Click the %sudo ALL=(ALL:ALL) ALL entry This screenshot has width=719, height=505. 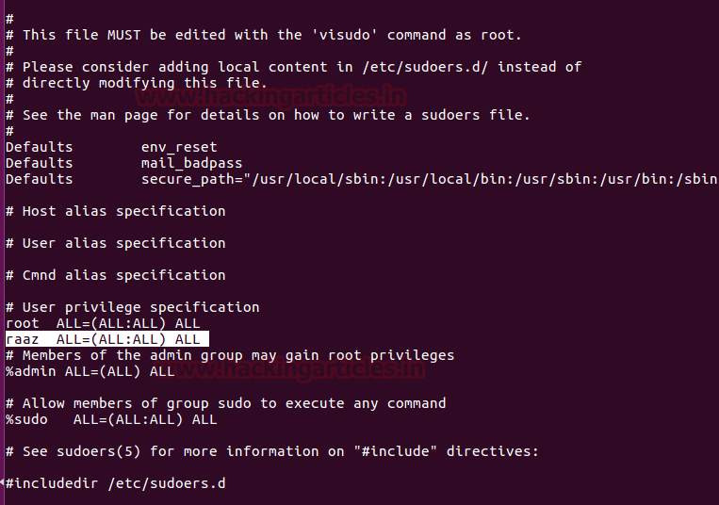coord(110,419)
